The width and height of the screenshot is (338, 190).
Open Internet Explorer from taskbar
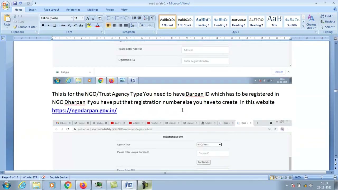click(x=22, y=185)
